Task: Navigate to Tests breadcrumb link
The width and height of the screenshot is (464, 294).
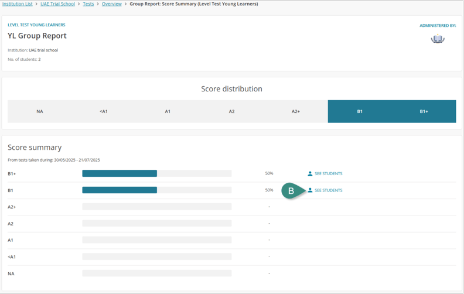Action: (x=88, y=4)
